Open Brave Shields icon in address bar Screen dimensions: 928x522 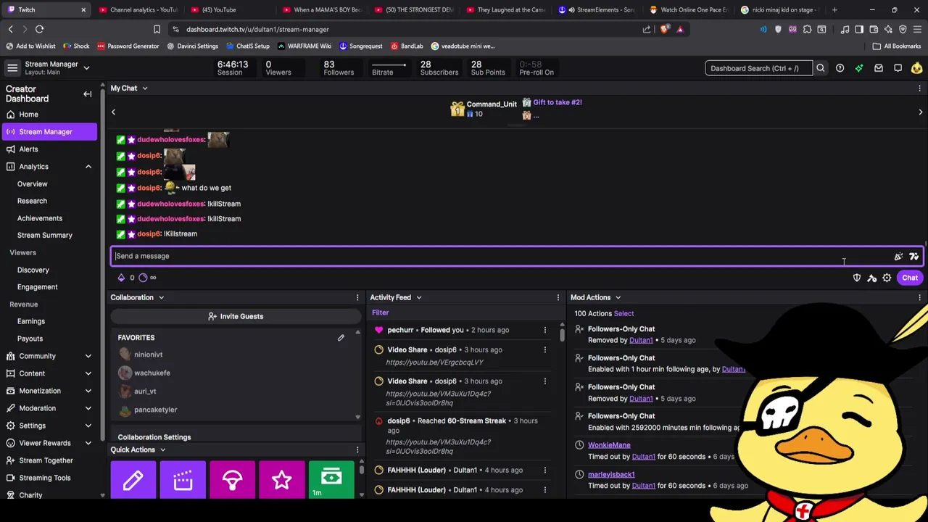pos(665,29)
